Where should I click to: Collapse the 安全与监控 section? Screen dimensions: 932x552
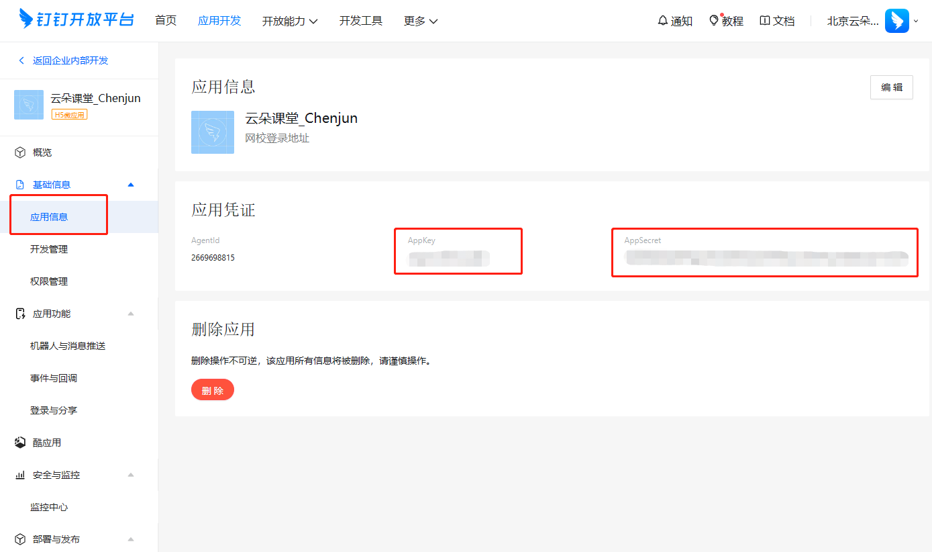point(131,475)
